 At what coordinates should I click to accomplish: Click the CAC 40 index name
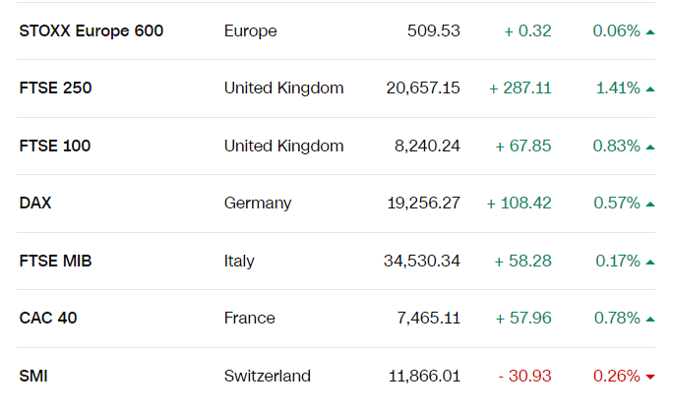pyautogui.click(x=49, y=319)
